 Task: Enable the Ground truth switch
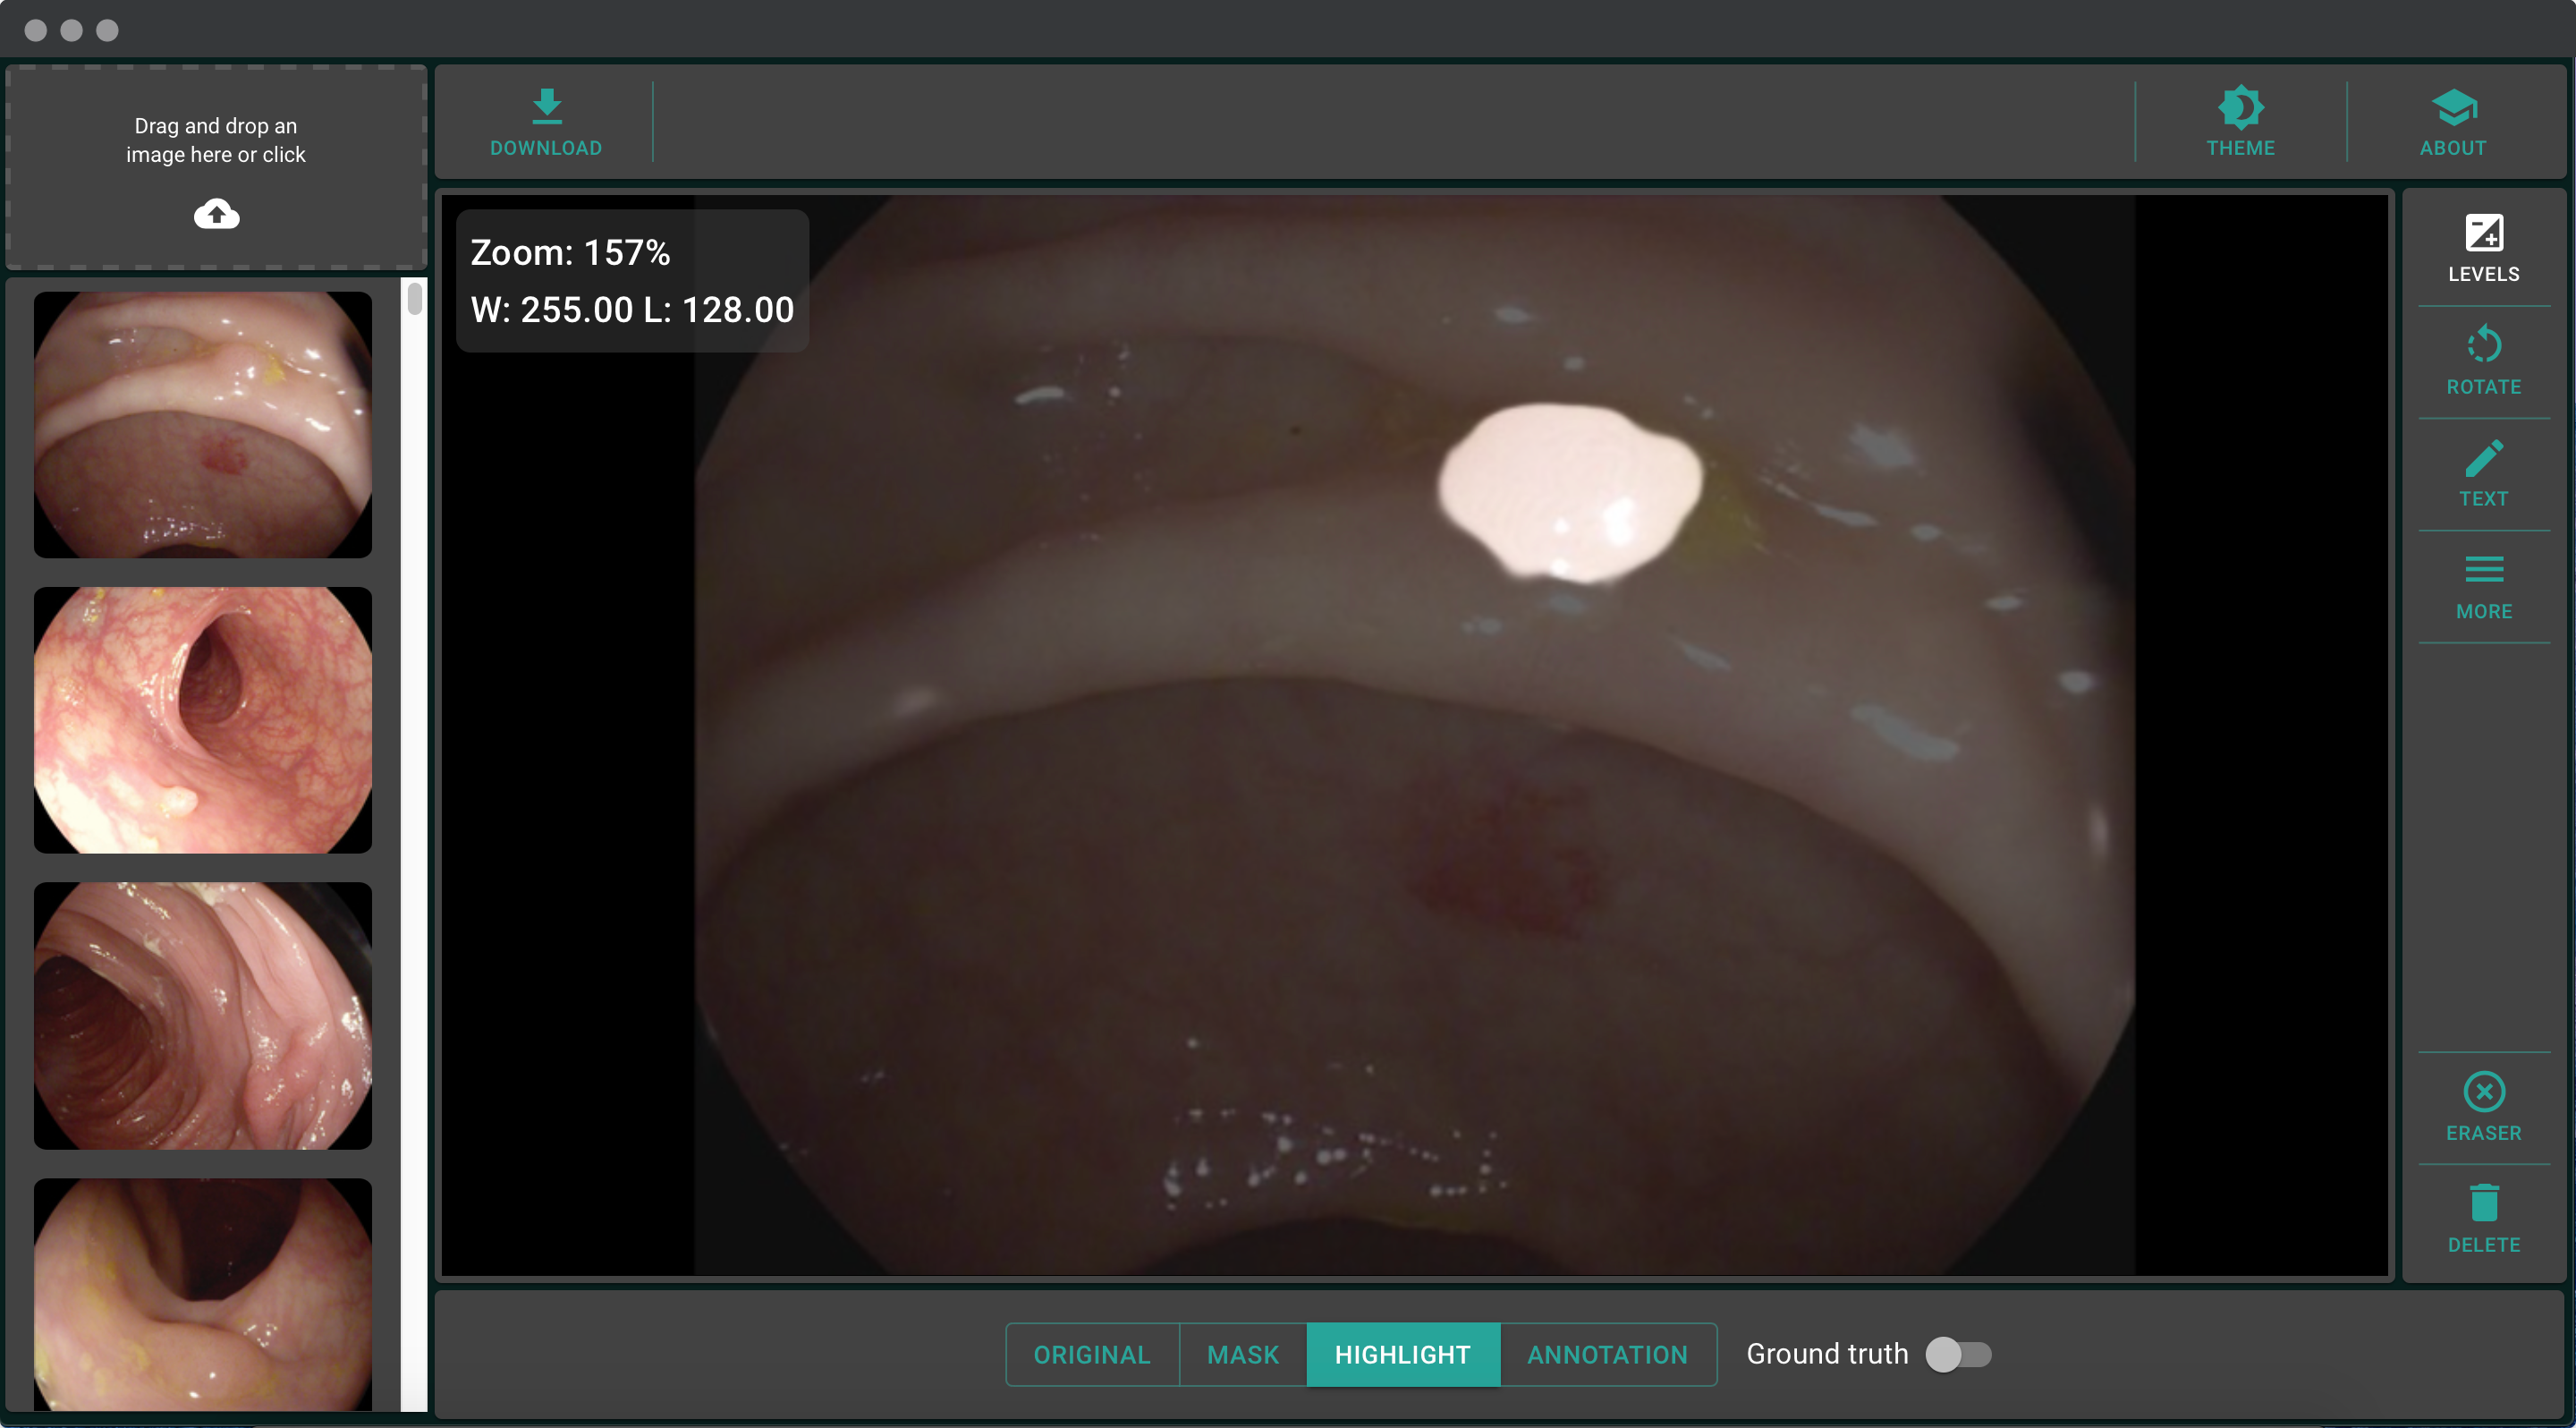point(1958,1354)
